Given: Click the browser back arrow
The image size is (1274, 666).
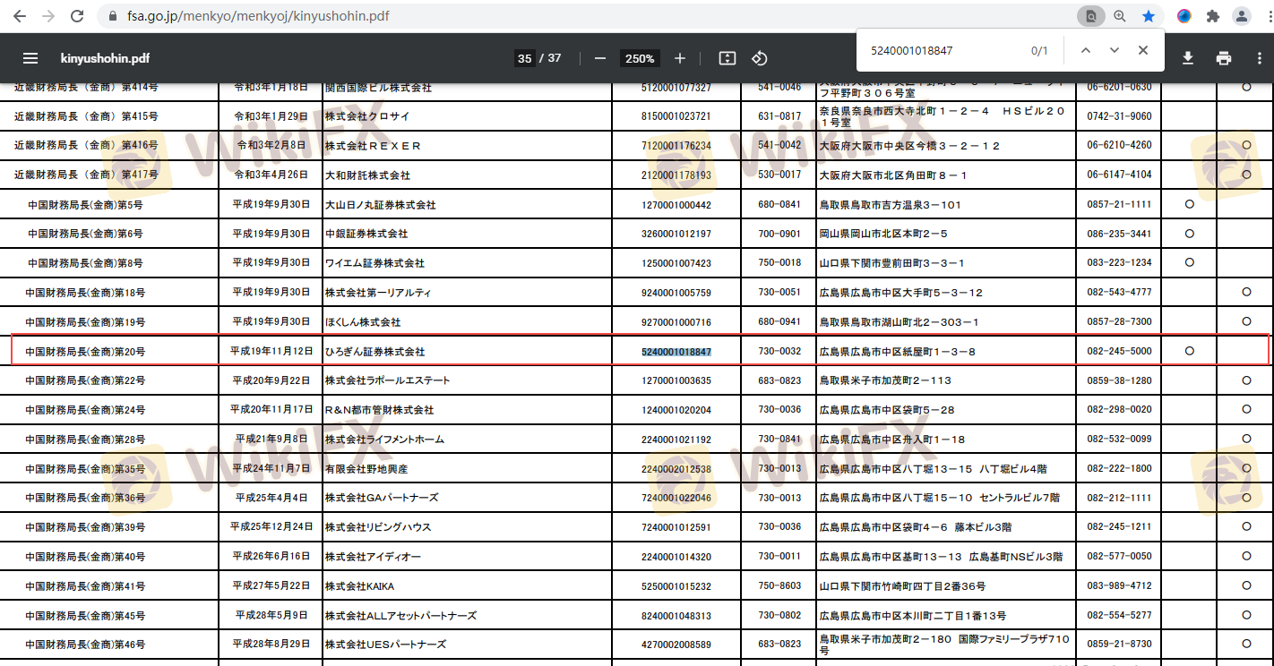Looking at the screenshot, I should pyautogui.click(x=19, y=16).
